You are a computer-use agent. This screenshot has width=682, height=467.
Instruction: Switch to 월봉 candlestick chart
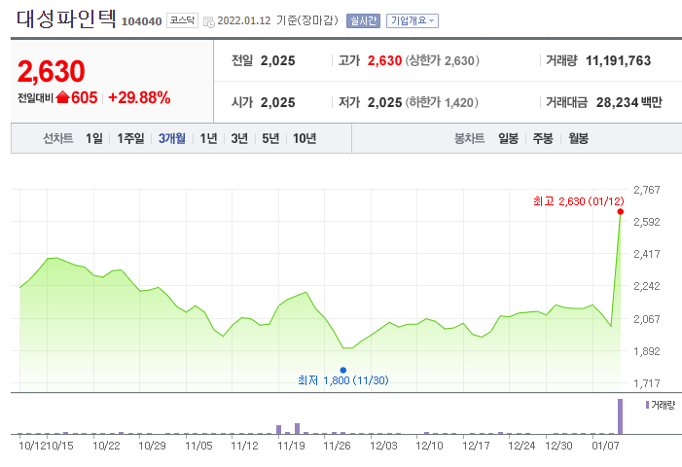tap(578, 138)
